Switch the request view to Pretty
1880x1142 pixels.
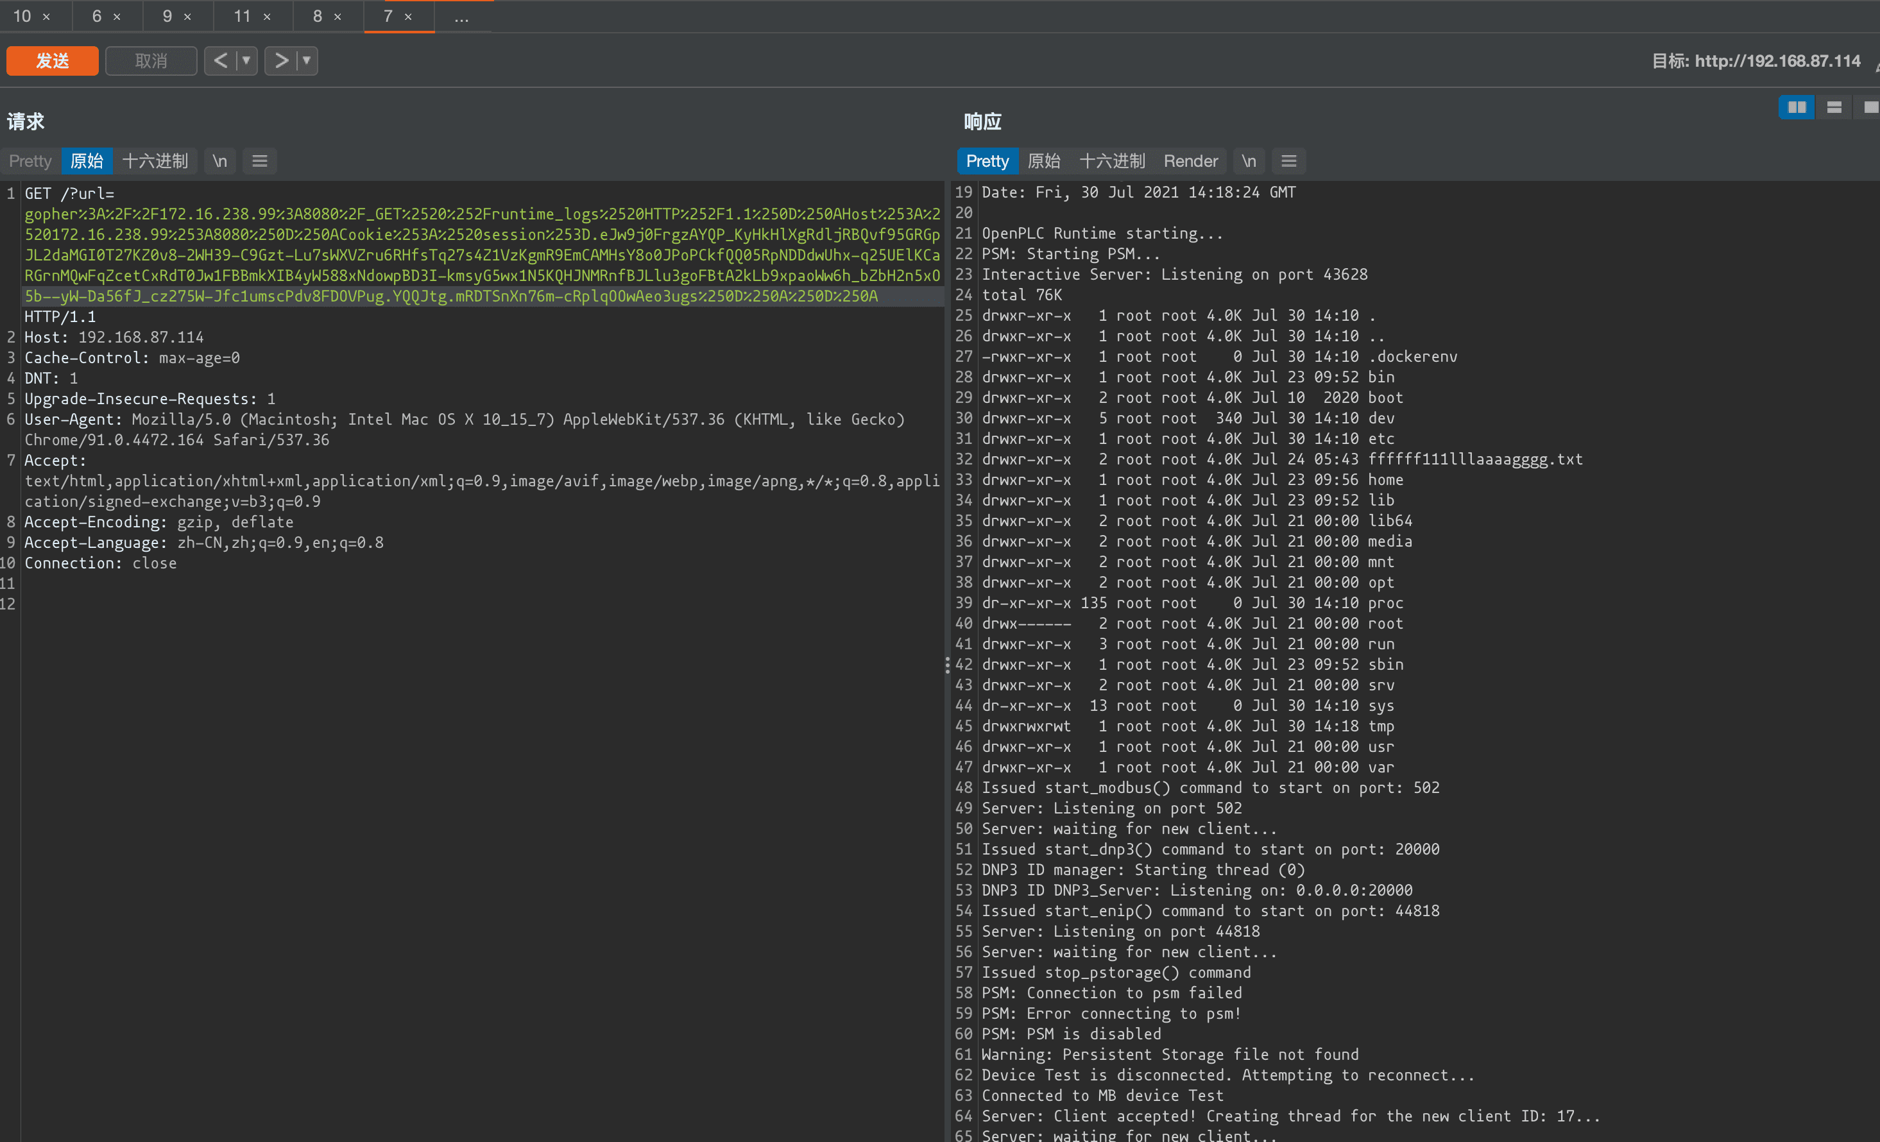click(x=31, y=161)
